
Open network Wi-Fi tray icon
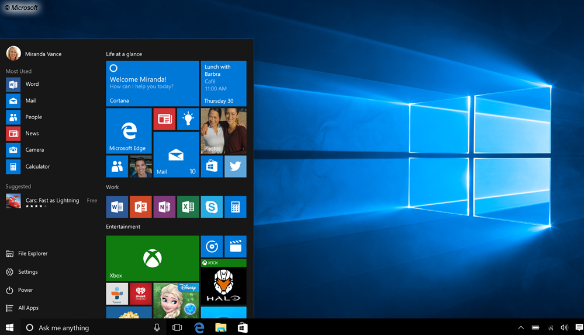(x=551, y=327)
